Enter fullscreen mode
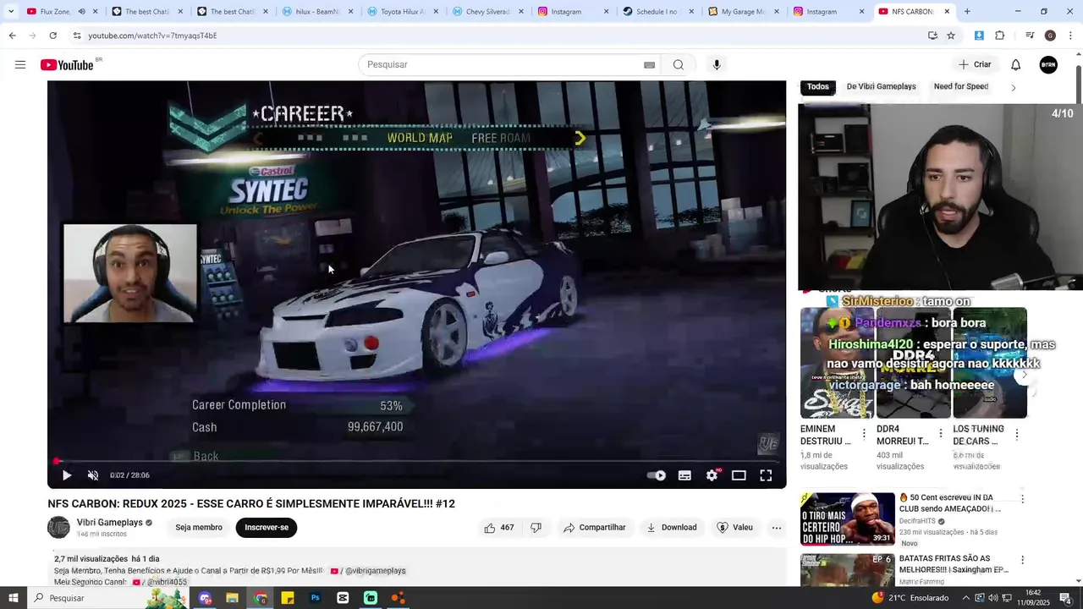Image resolution: width=1083 pixels, height=609 pixels. (x=766, y=475)
